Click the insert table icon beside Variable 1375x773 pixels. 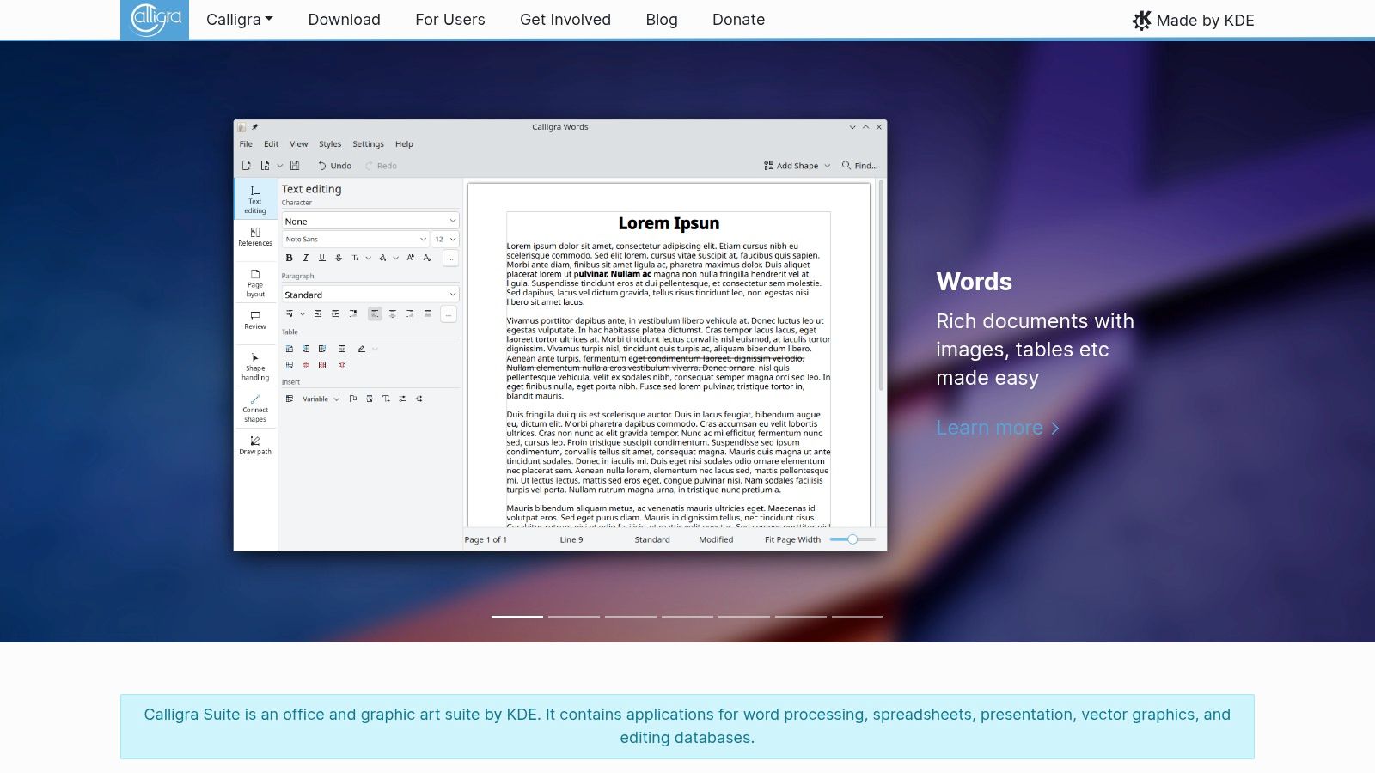290,399
